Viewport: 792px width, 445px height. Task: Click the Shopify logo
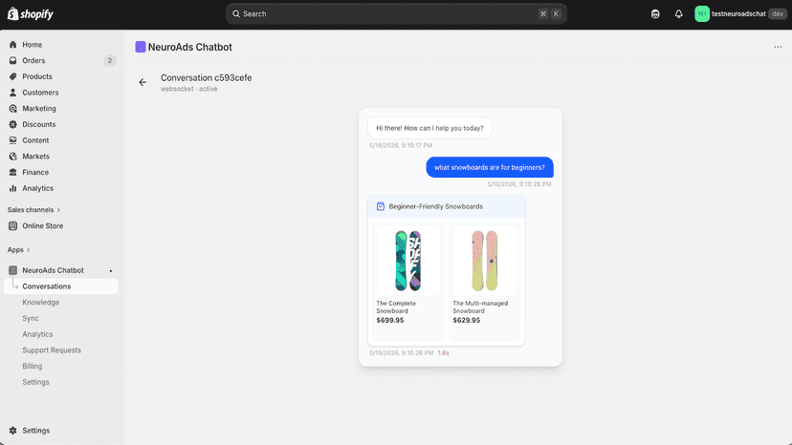pyautogui.click(x=31, y=14)
